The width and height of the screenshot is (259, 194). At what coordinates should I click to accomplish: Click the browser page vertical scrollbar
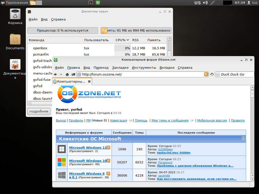[252, 133]
